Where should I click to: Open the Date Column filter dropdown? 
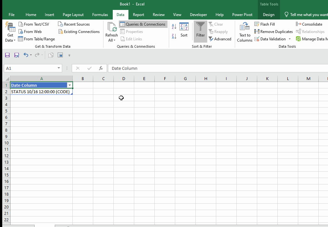[70, 85]
